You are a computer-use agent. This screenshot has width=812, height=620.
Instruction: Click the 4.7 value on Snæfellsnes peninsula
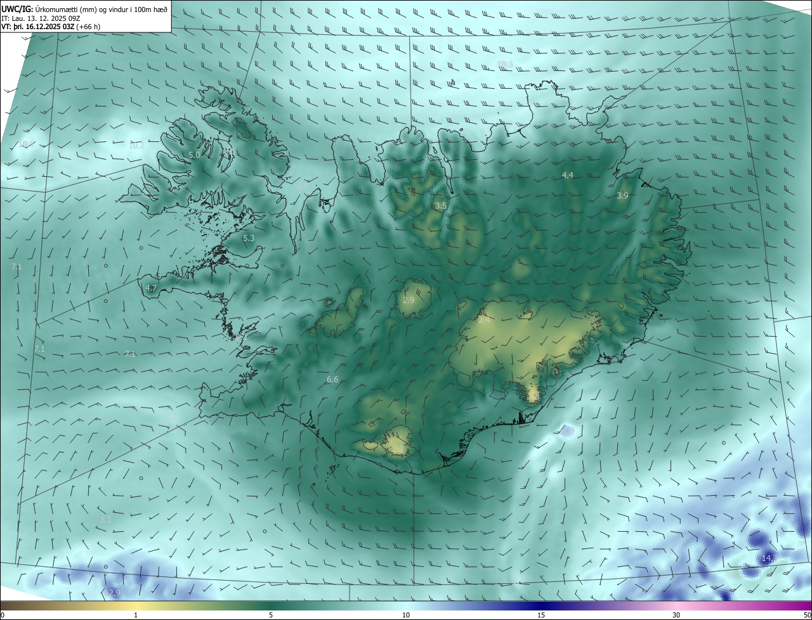tap(151, 288)
